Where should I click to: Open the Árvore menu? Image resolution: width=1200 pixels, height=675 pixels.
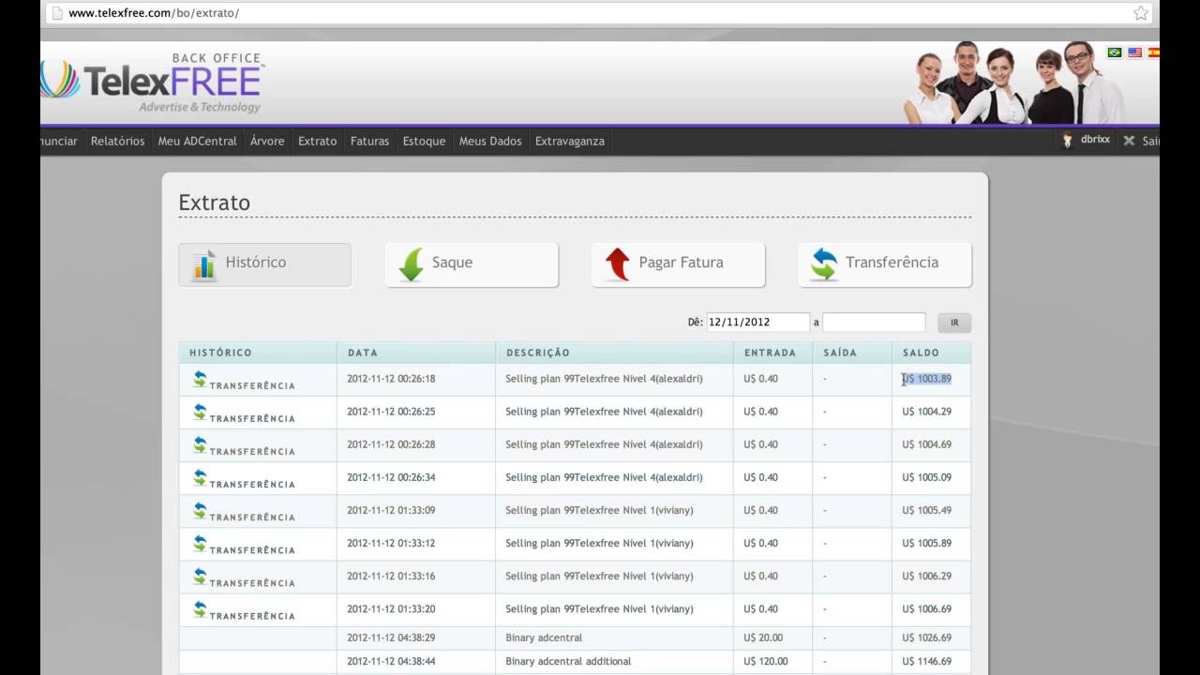267,141
